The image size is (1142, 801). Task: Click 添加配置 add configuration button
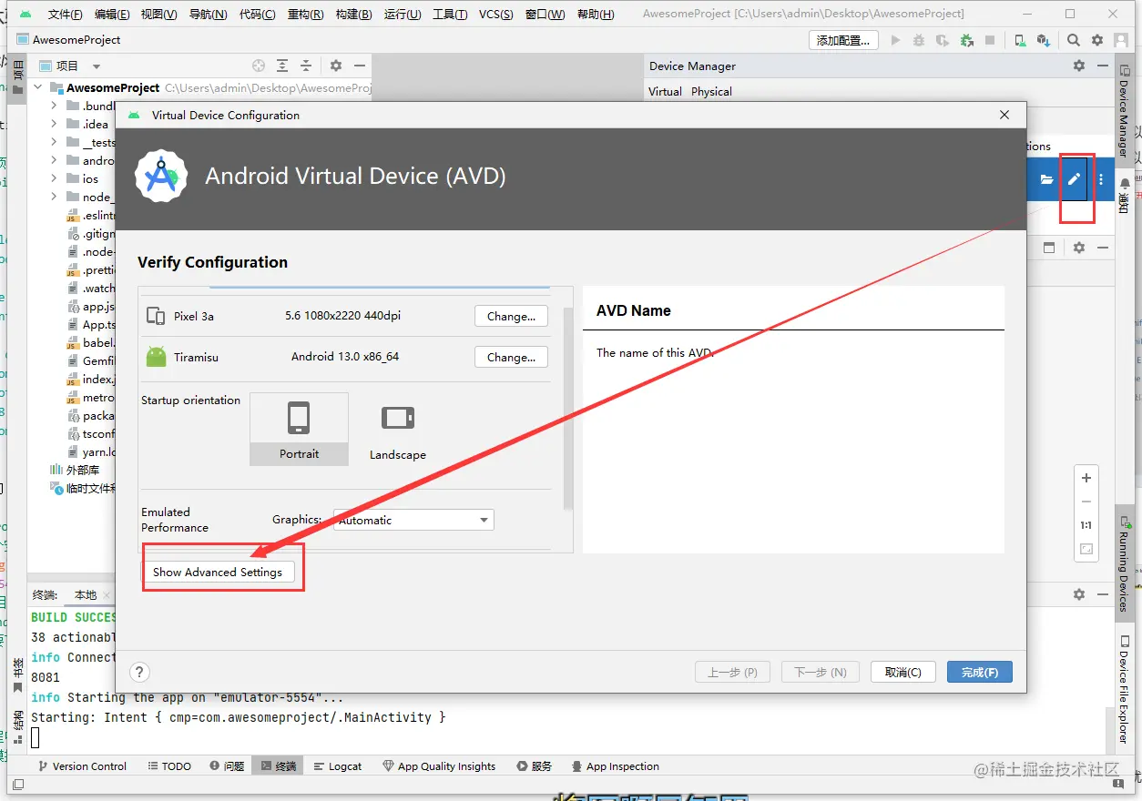(844, 40)
